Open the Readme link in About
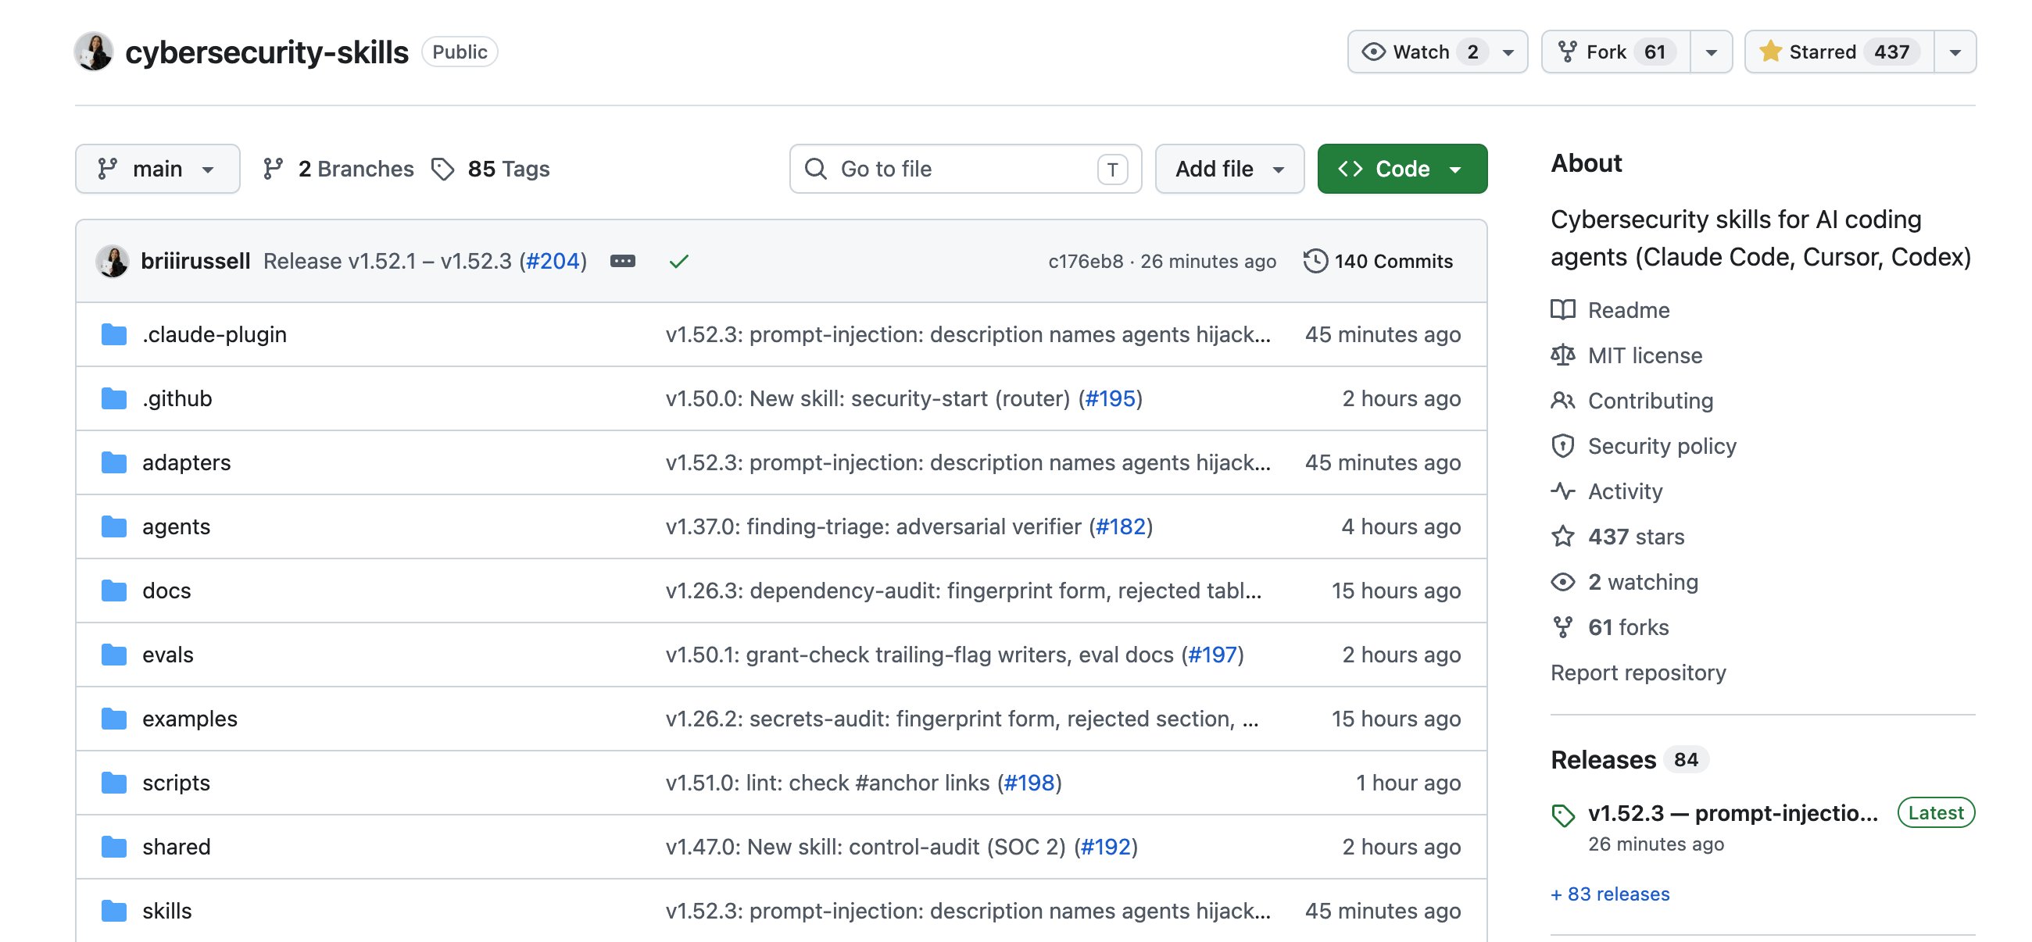 pyautogui.click(x=1628, y=310)
